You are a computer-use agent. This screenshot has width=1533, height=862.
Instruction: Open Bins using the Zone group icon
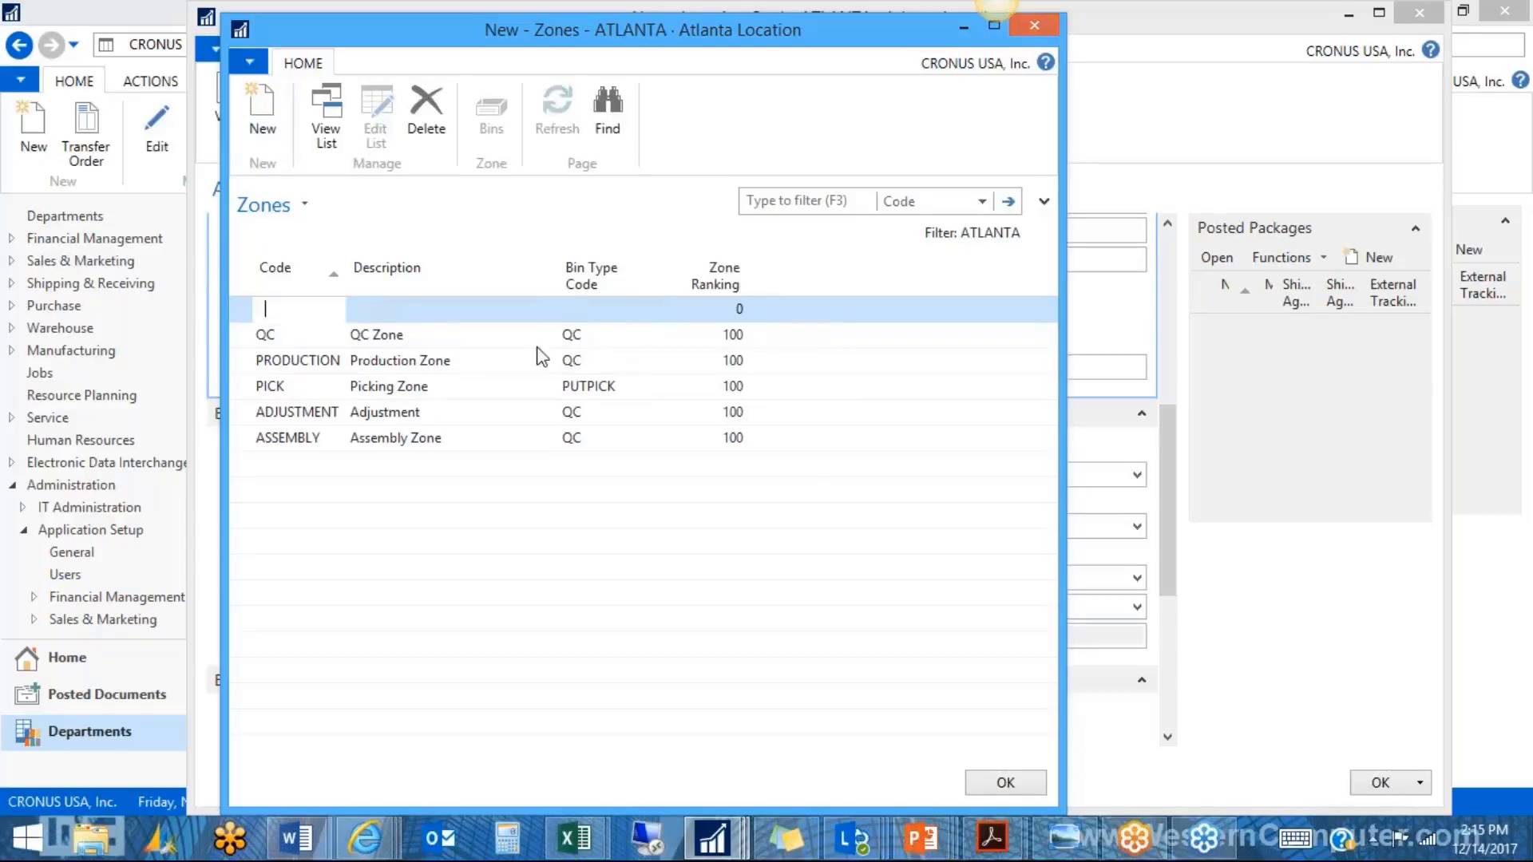pyautogui.click(x=490, y=112)
